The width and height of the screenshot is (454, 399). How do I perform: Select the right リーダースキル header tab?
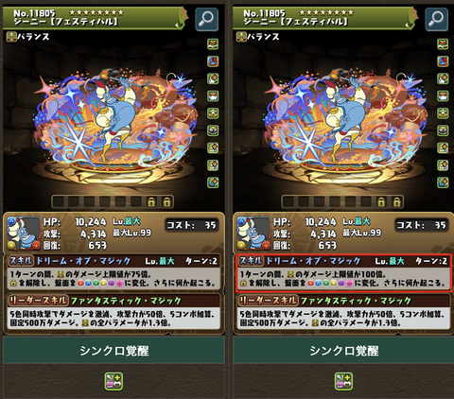point(268,301)
